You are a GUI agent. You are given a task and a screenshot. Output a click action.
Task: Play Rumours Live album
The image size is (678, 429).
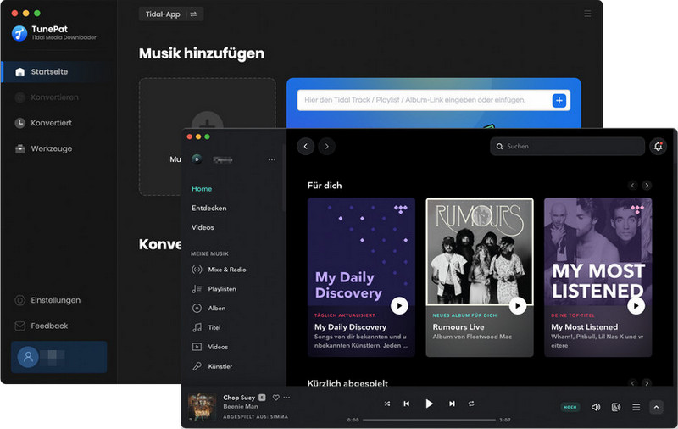point(518,306)
